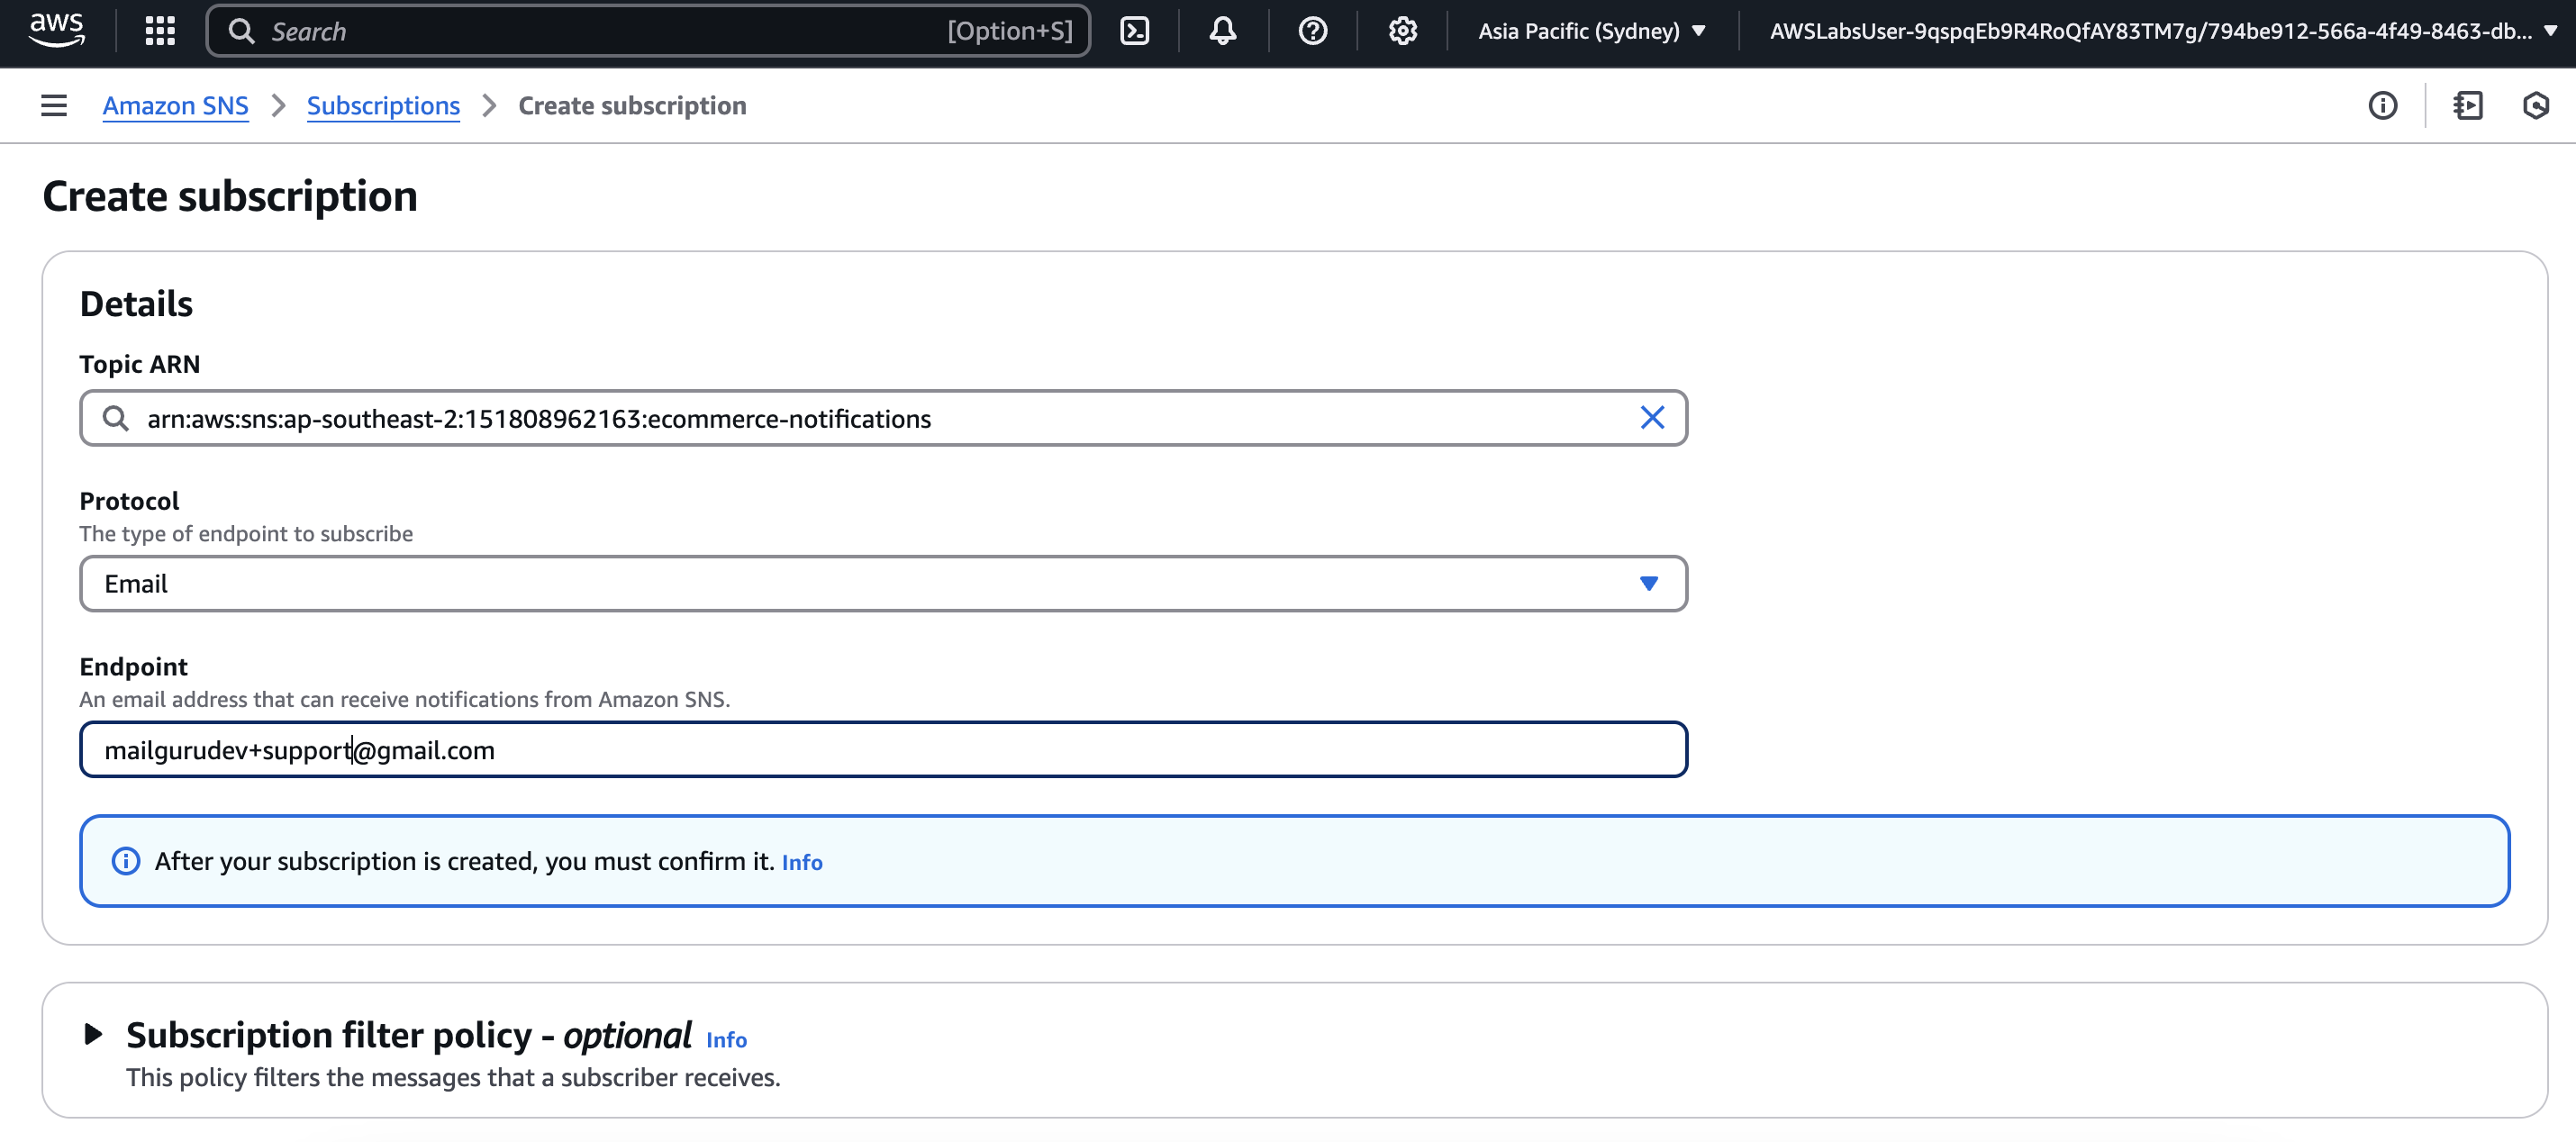2576x1142 pixels.
Task: Open the settings gear icon
Action: pyautogui.click(x=1403, y=31)
